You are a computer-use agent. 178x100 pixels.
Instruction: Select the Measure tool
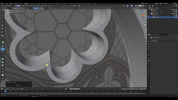point(3,35)
